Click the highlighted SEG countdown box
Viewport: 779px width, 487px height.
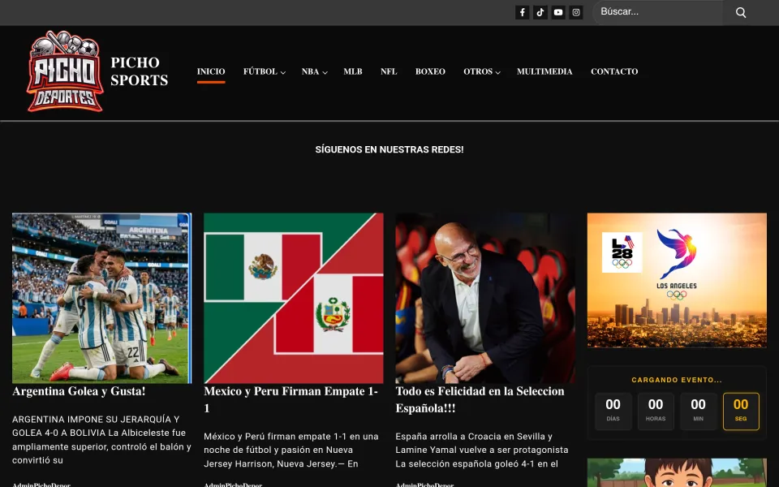click(741, 411)
